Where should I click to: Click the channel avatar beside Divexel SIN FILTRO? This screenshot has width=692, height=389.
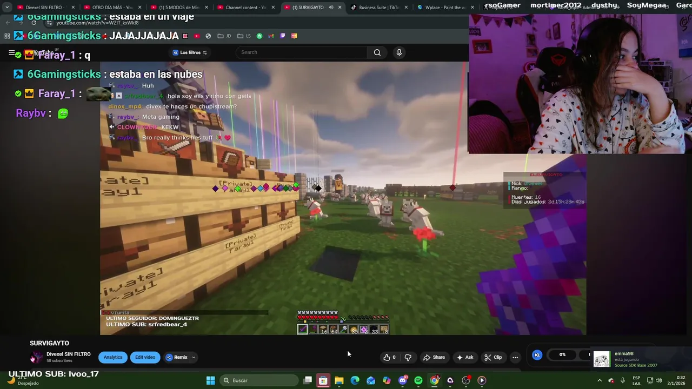(x=36, y=357)
